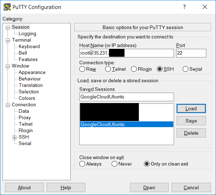
Task: Open the Rlogin category in tree
Action: (x=25, y=131)
